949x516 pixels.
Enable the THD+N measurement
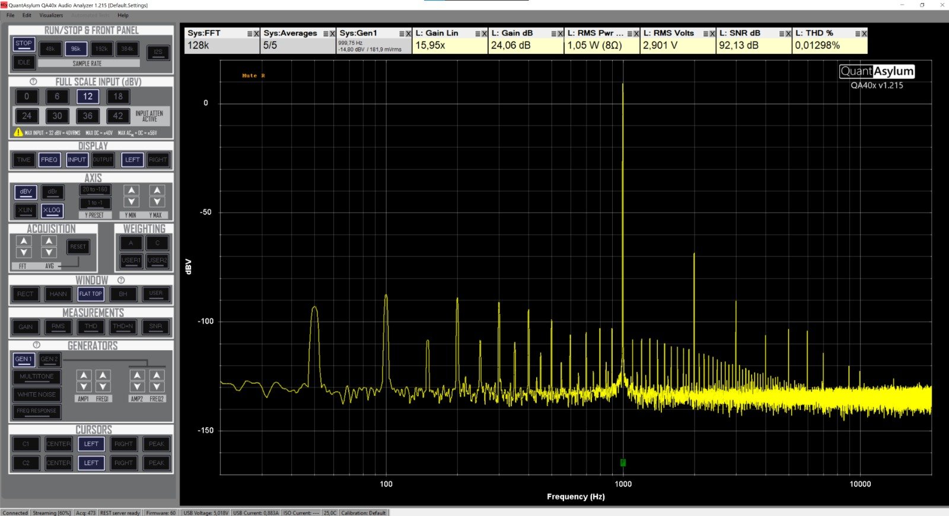click(x=123, y=326)
